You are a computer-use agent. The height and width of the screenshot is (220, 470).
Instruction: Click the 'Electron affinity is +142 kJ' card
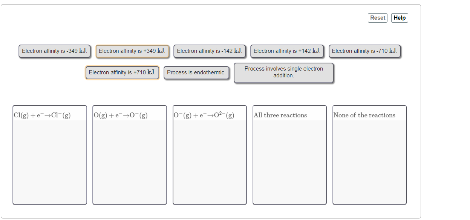[287, 51]
